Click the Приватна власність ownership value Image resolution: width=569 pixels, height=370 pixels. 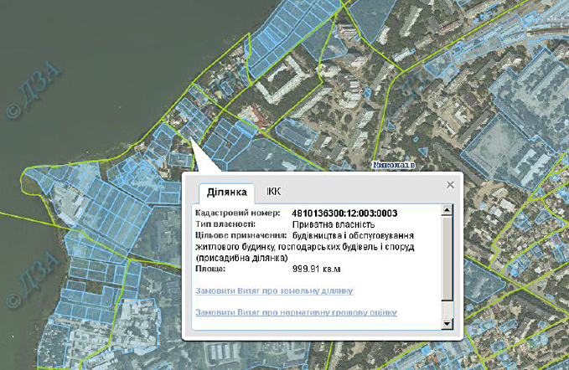334,224
